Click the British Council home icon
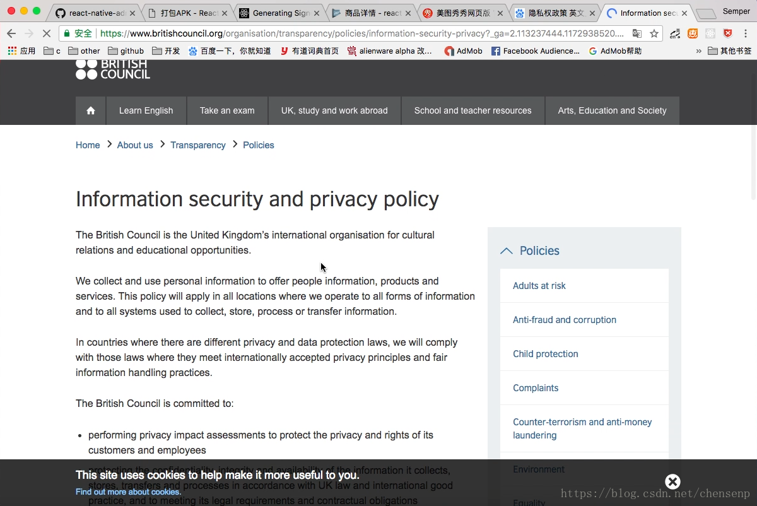 [91, 110]
